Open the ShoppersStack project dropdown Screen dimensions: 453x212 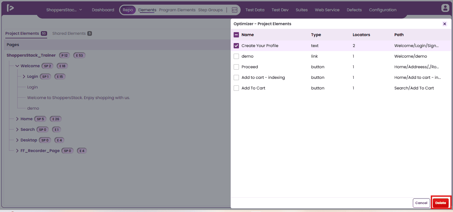(64, 10)
